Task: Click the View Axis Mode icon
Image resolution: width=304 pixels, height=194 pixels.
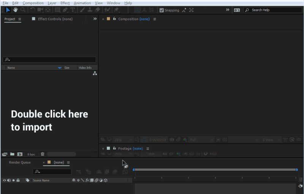Action: 151,10
